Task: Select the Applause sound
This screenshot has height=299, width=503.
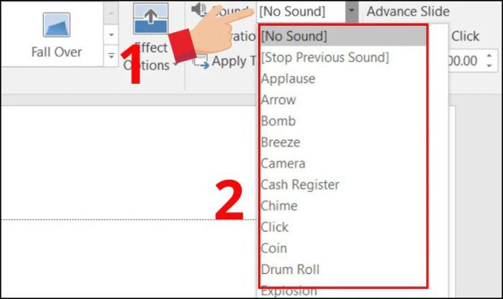Action: [343, 78]
